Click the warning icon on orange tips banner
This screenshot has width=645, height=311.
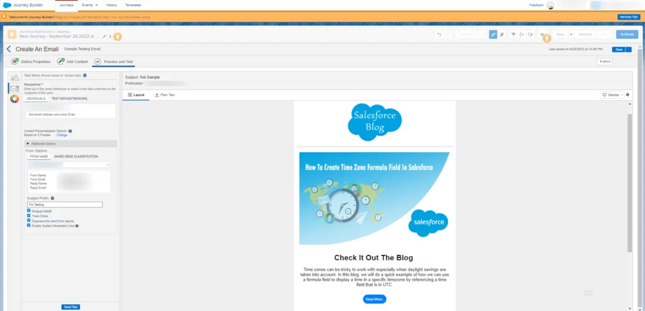pos(4,17)
